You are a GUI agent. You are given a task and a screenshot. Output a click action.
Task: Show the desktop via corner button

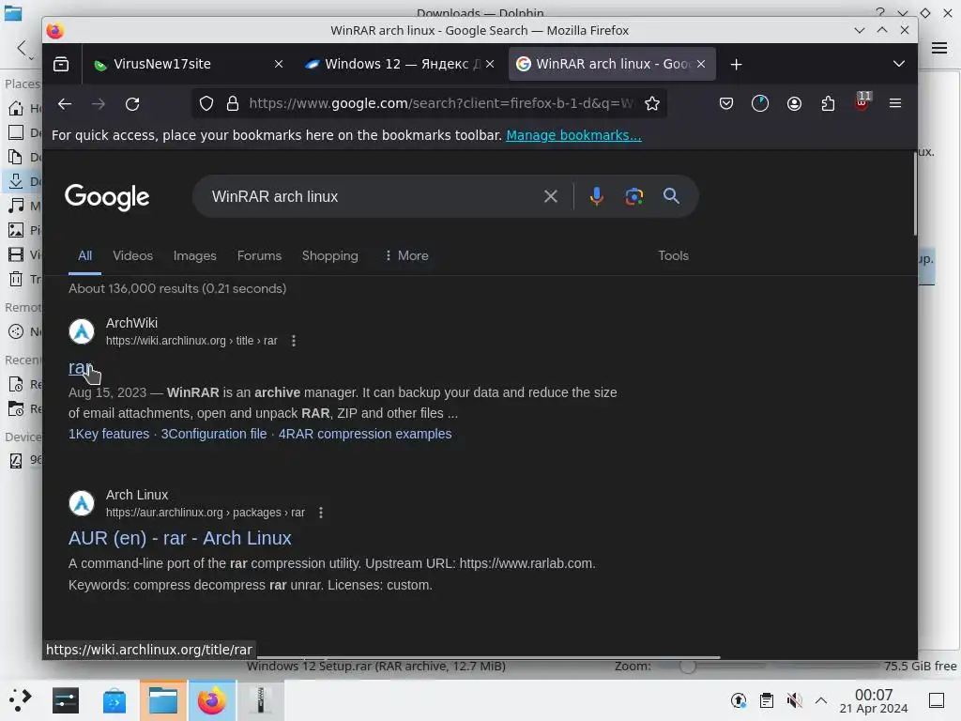937,700
